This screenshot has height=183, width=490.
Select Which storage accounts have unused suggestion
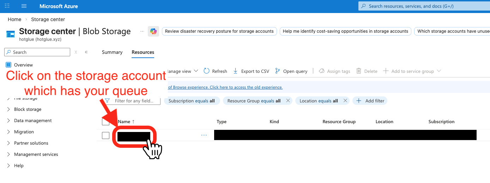coord(452,31)
